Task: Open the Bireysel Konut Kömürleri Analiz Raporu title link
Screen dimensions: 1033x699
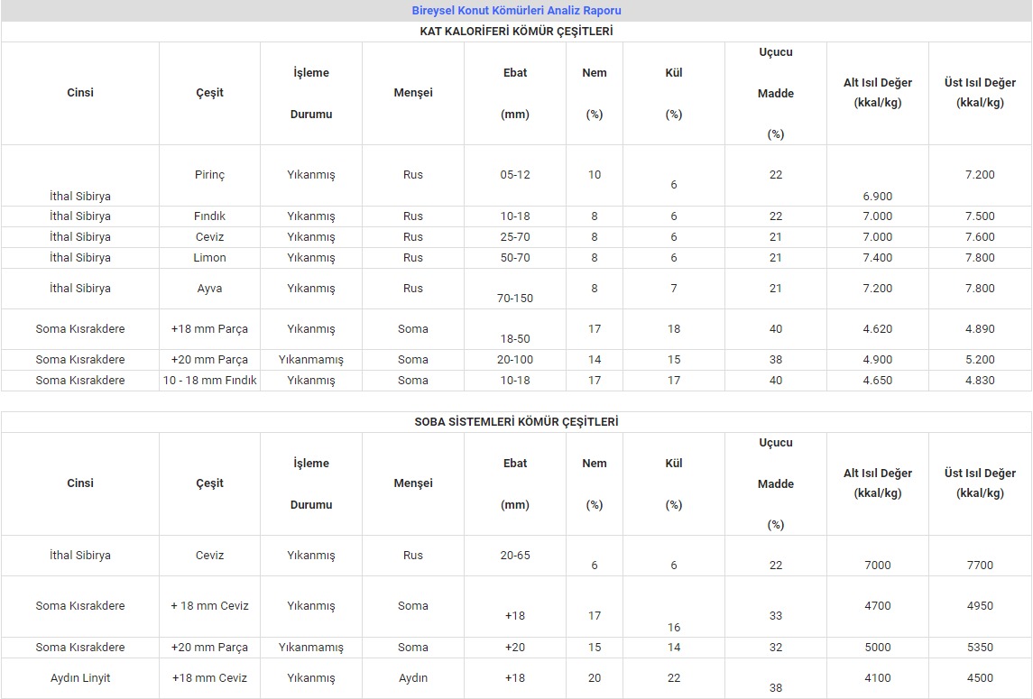Action: [516, 11]
